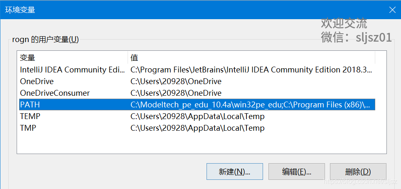Click the OneDriveConsumer row's path value
Screen dimensions: 401x189
176,93
